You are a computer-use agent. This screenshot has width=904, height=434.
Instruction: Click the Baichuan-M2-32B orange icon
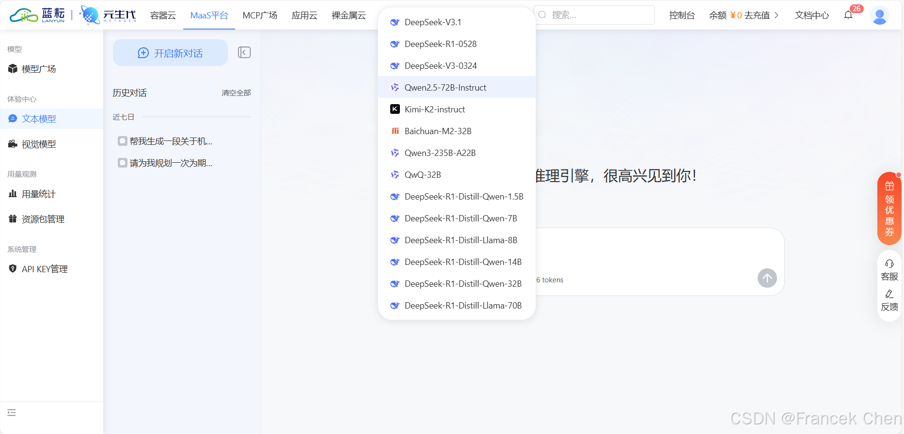(x=395, y=131)
